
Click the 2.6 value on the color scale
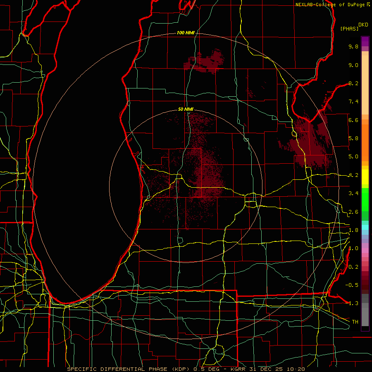pos(353,212)
